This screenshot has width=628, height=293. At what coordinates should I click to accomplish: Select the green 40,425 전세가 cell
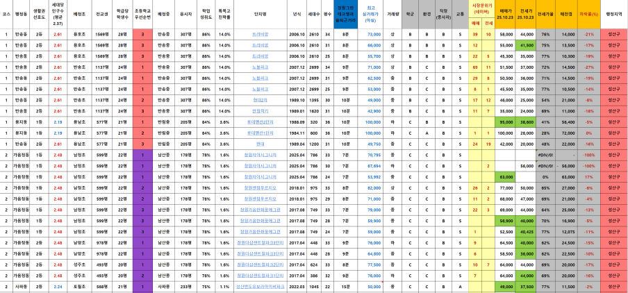(x=527, y=231)
